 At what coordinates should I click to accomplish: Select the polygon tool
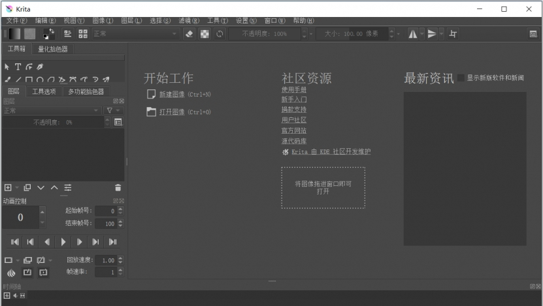click(x=51, y=80)
